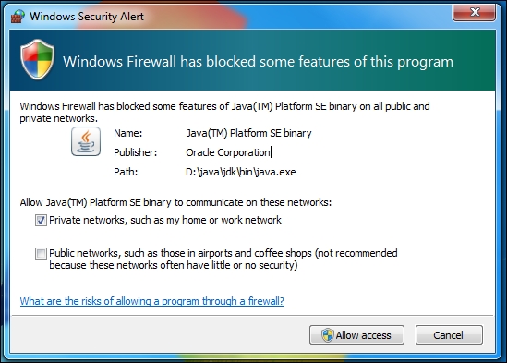Click the Allow access button

(356, 335)
